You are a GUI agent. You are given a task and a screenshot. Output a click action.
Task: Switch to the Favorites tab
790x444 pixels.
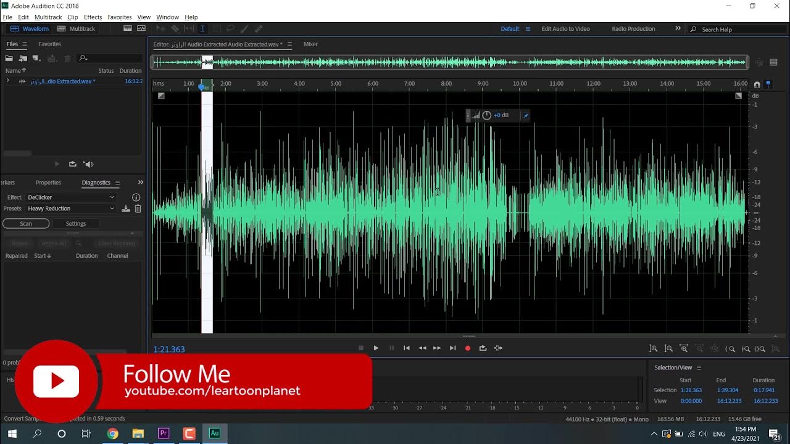pyautogui.click(x=49, y=44)
